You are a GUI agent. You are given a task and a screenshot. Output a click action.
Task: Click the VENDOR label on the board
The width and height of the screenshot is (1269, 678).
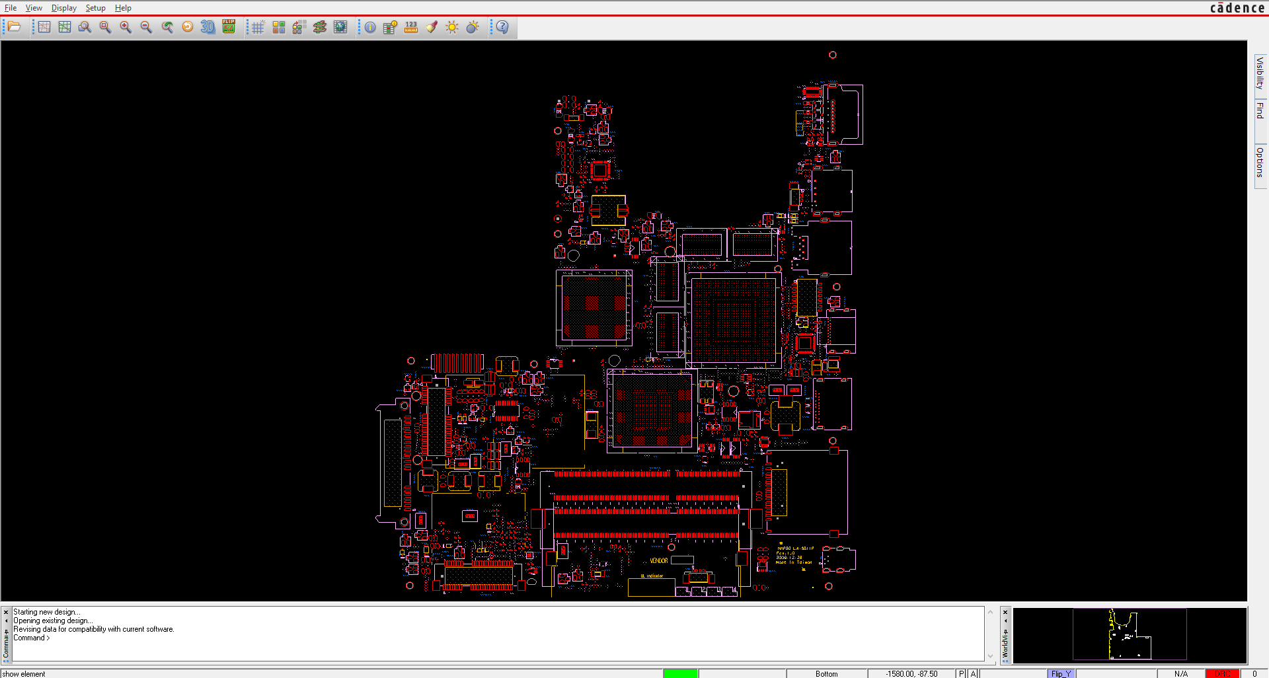pos(659,560)
